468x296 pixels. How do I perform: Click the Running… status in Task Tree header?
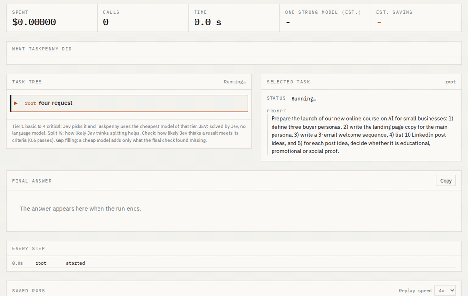tap(234, 82)
